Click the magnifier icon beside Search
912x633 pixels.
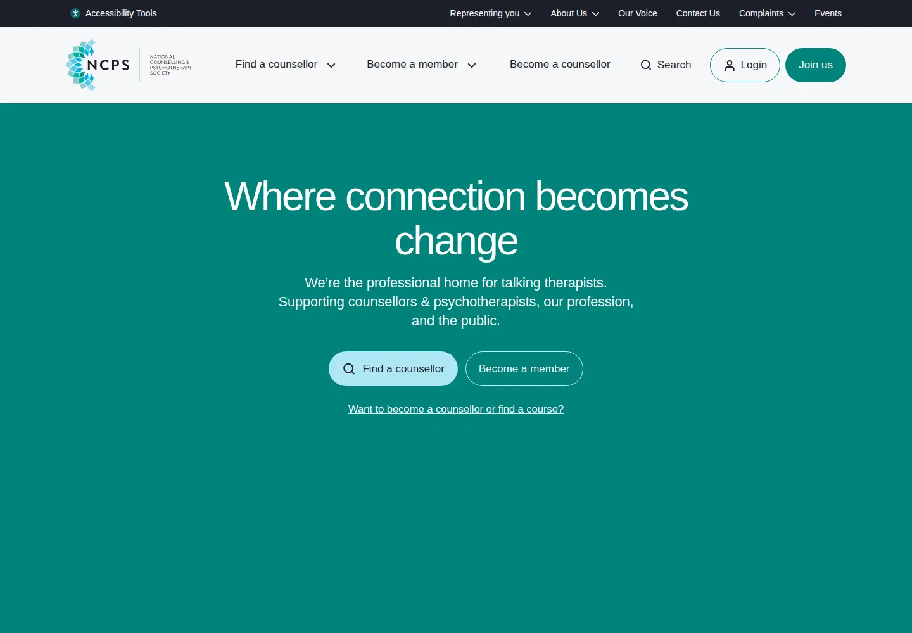point(646,65)
